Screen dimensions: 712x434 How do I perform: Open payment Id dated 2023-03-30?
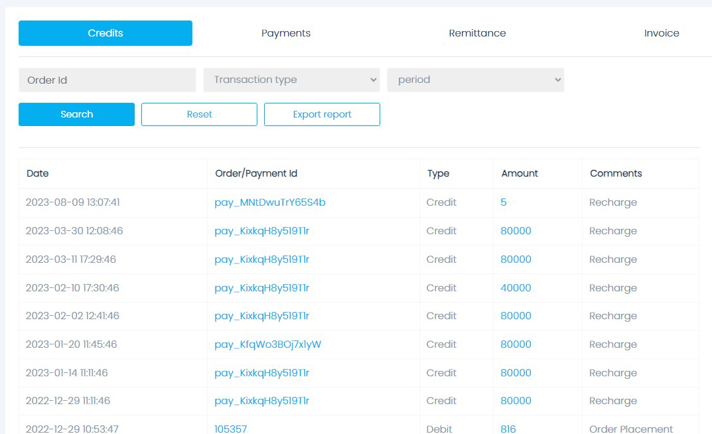(261, 231)
